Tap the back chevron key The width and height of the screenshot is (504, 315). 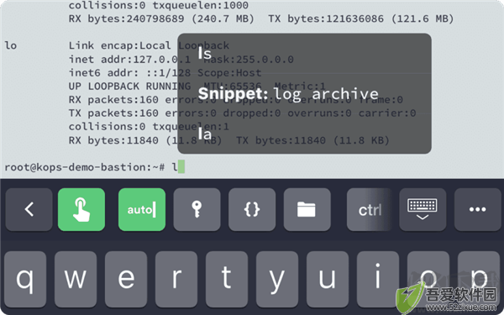pos(29,209)
